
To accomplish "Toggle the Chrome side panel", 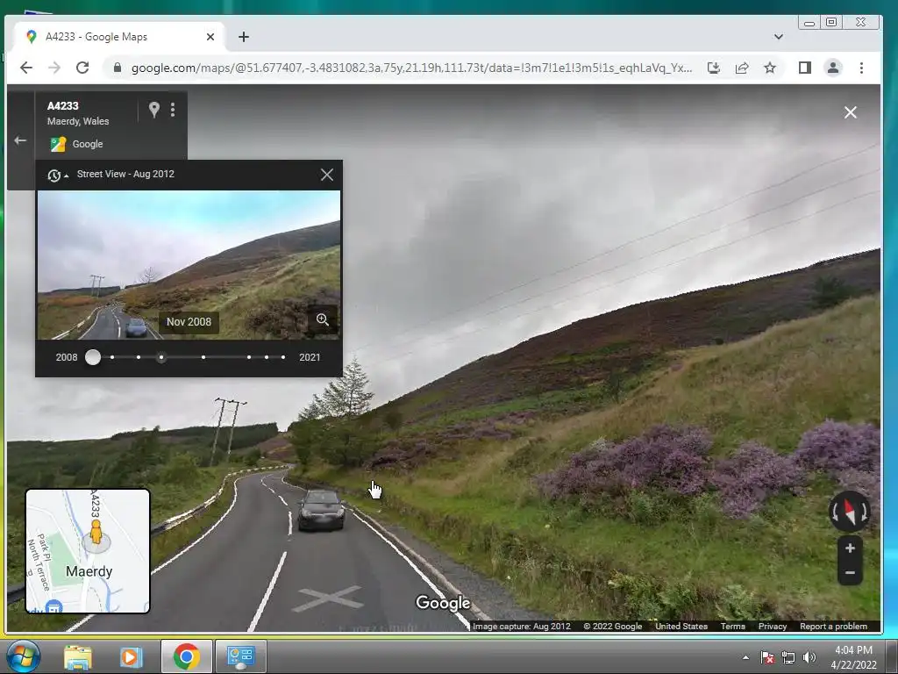I will tap(805, 68).
